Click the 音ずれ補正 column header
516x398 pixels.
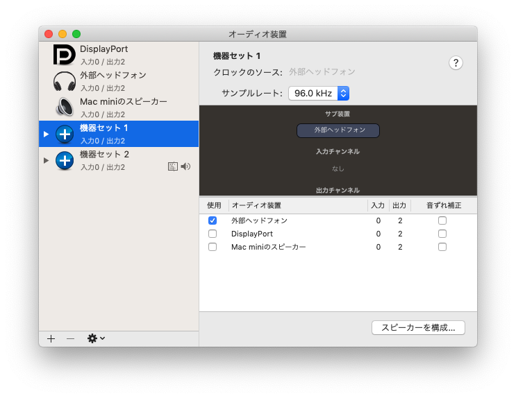tap(444, 205)
